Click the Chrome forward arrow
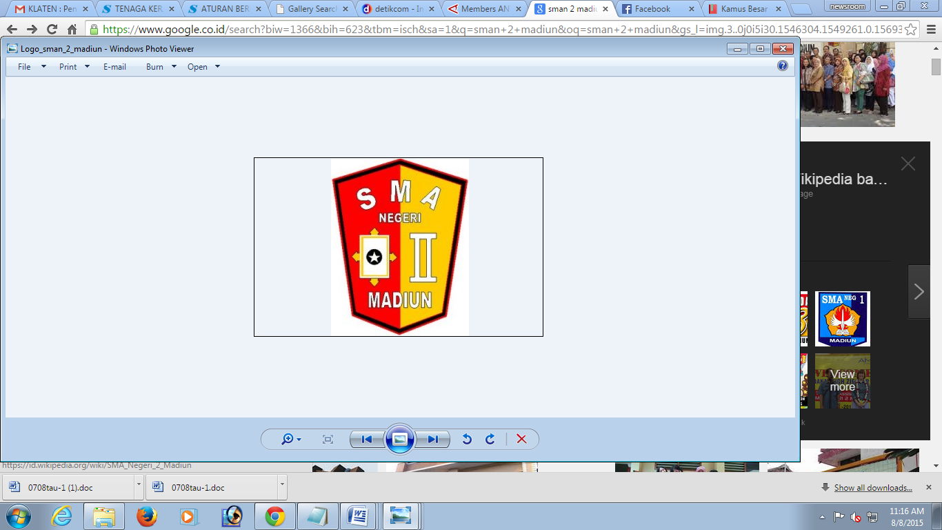 tap(32, 30)
